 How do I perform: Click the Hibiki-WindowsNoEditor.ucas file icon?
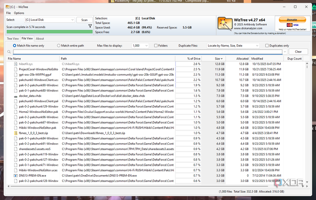click(16, 170)
